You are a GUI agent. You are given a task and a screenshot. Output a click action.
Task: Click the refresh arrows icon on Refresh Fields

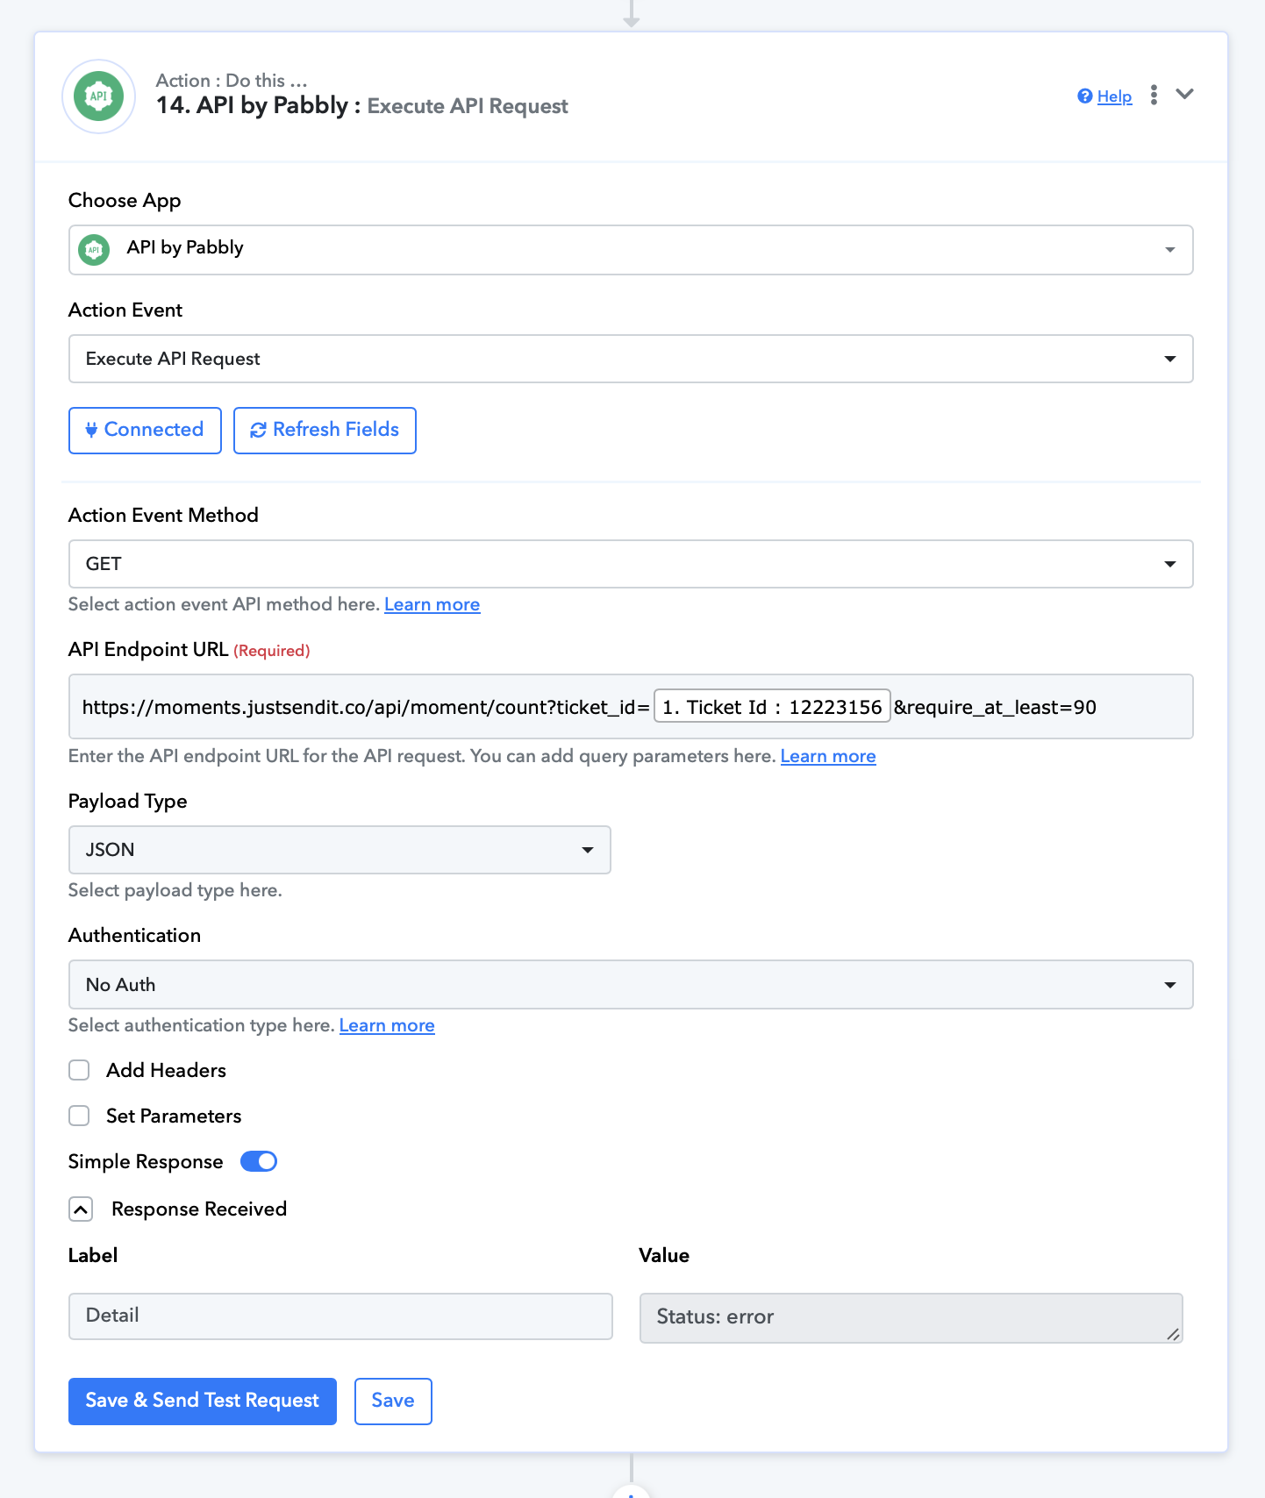tap(258, 430)
